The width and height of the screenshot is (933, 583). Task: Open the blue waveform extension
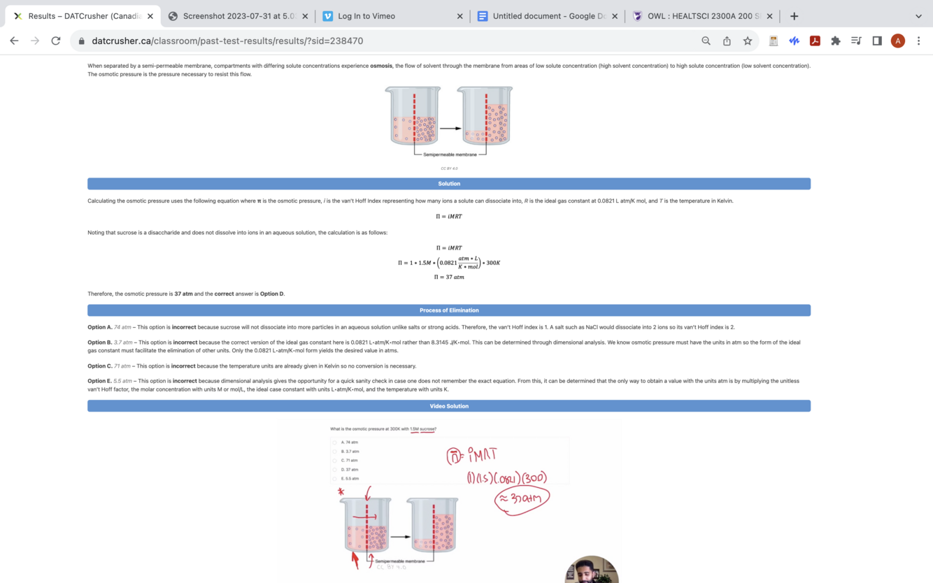tap(795, 41)
